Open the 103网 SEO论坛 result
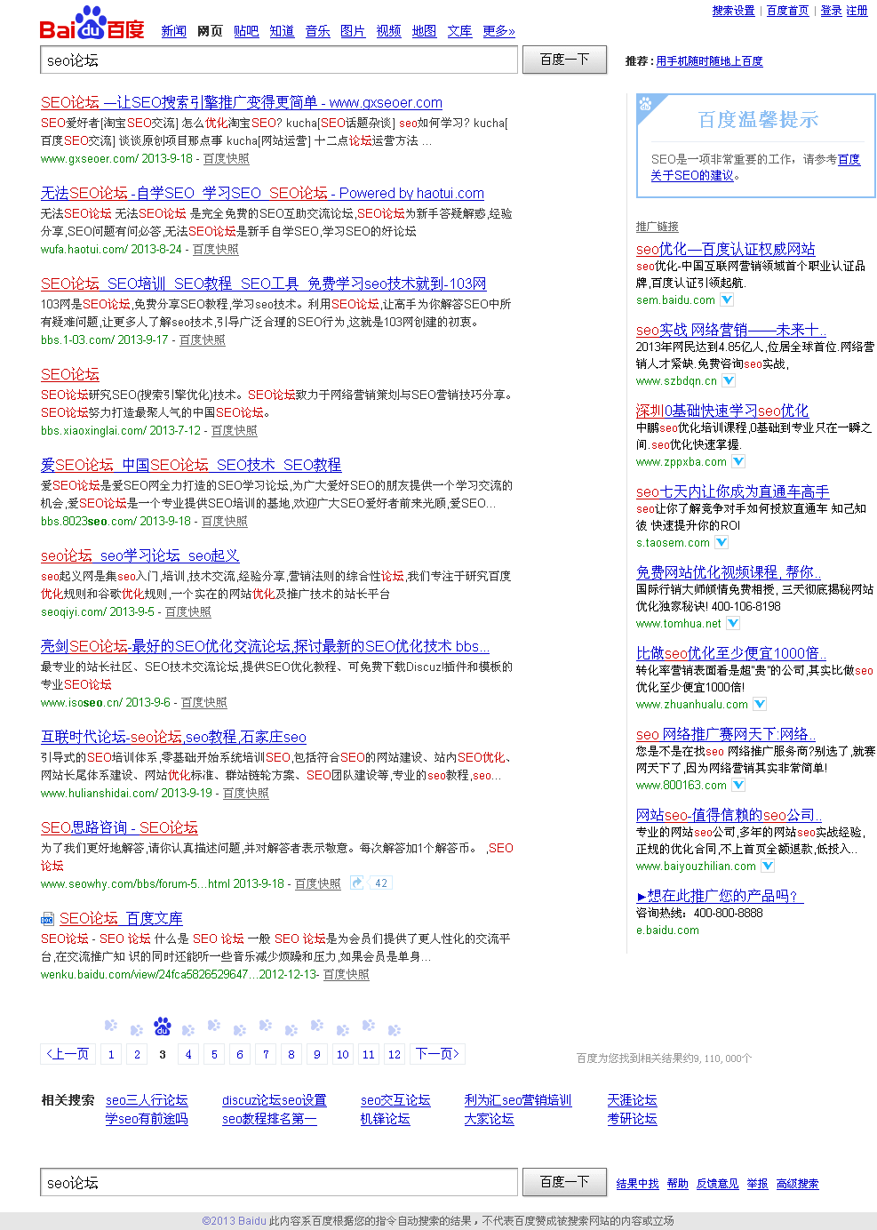 (264, 284)
